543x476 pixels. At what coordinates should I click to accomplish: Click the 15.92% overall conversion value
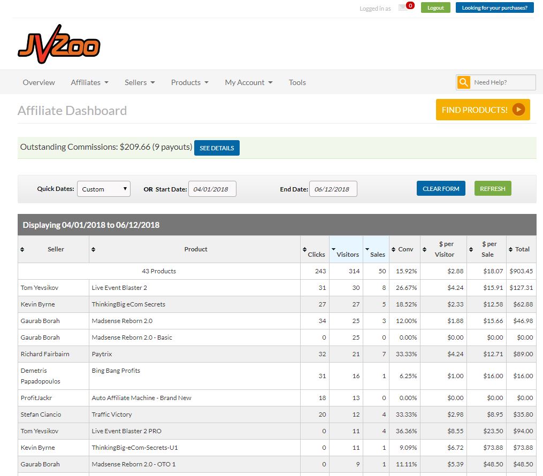406,271
